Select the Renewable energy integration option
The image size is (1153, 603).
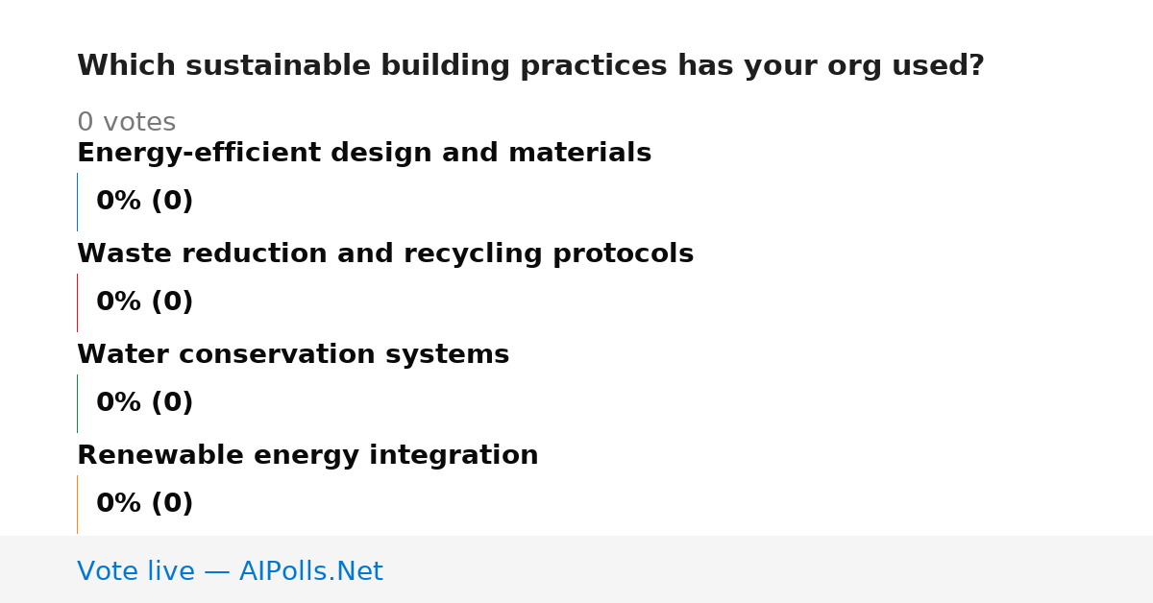coord(307,455)
